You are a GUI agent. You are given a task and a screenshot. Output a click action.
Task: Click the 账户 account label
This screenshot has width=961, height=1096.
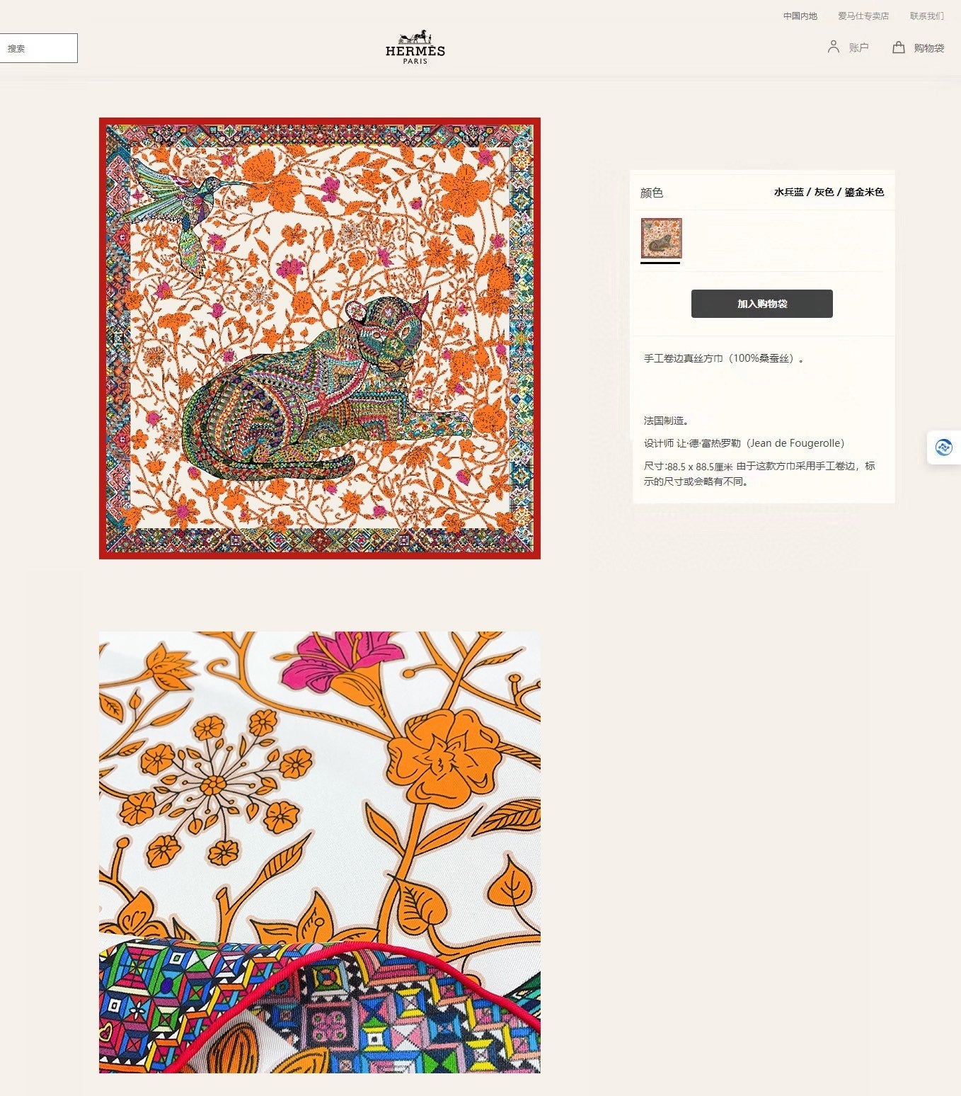click(858, 47)
